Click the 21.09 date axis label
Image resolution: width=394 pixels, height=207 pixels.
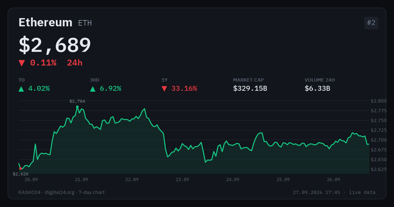coord(81,180)
